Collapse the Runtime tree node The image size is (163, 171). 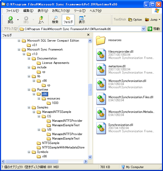[29, 90]
